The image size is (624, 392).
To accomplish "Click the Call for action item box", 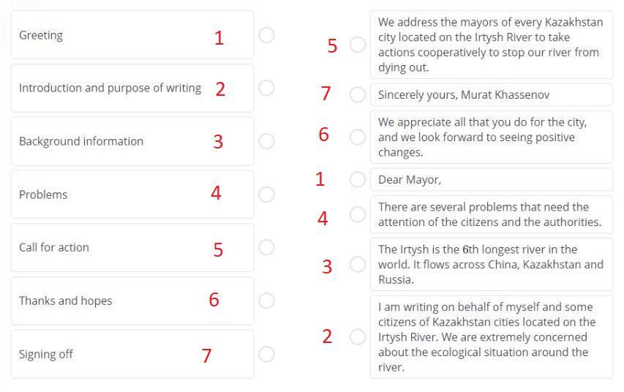I will coord(110,247).
